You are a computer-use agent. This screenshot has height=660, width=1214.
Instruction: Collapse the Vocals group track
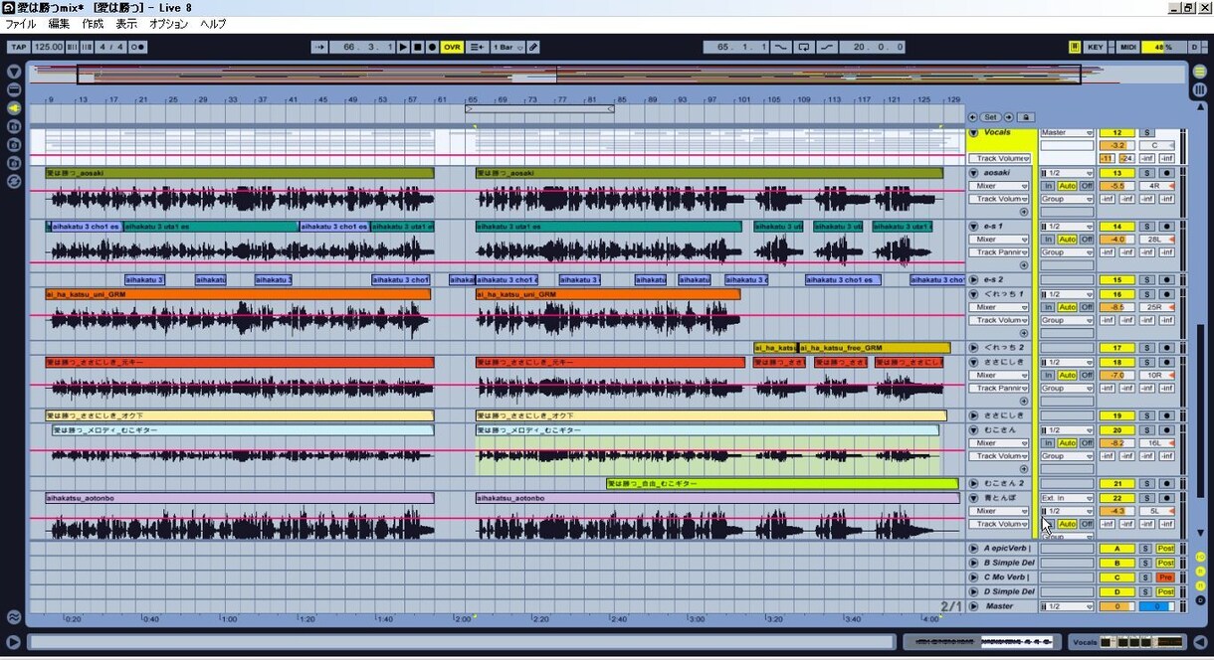click(x=973, y=132)
